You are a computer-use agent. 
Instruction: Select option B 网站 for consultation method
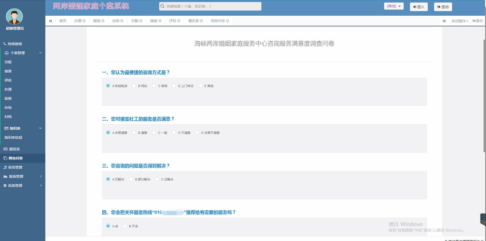[x=134, y=86]
